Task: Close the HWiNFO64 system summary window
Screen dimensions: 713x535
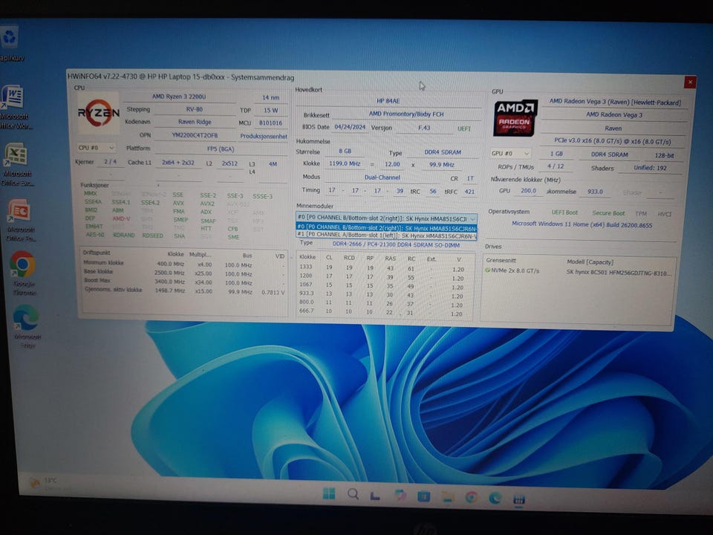Action: tap(690, 82)
